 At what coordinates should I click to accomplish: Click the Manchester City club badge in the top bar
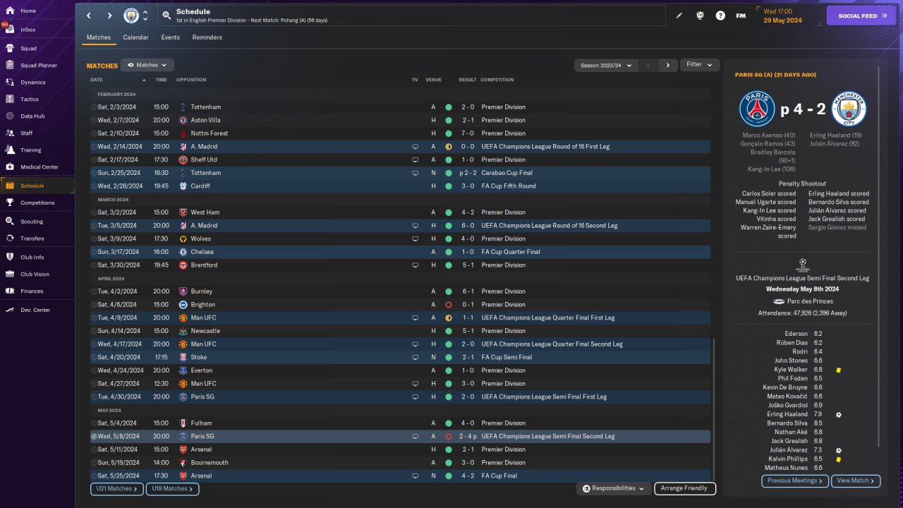pyautogui.click(x=131, y=16)
